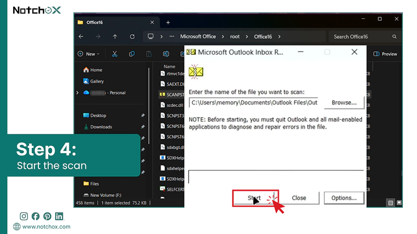Select Downloads in navigation pane
This screenshot has height=234, width=417.
click(x=101, y=127)
